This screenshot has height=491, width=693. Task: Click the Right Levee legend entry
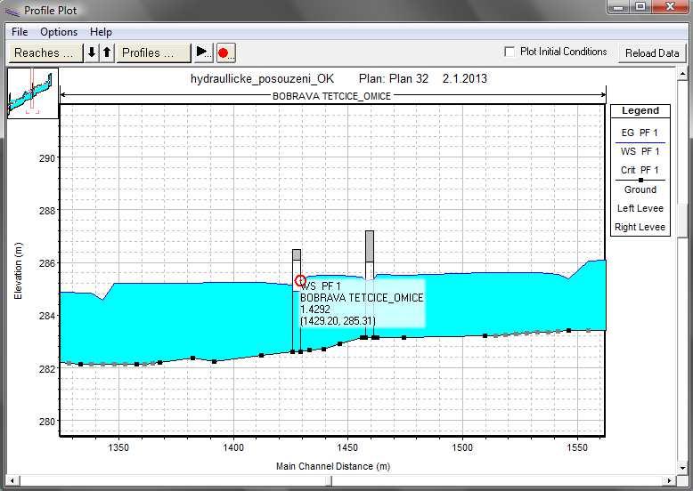click(640, 227)
